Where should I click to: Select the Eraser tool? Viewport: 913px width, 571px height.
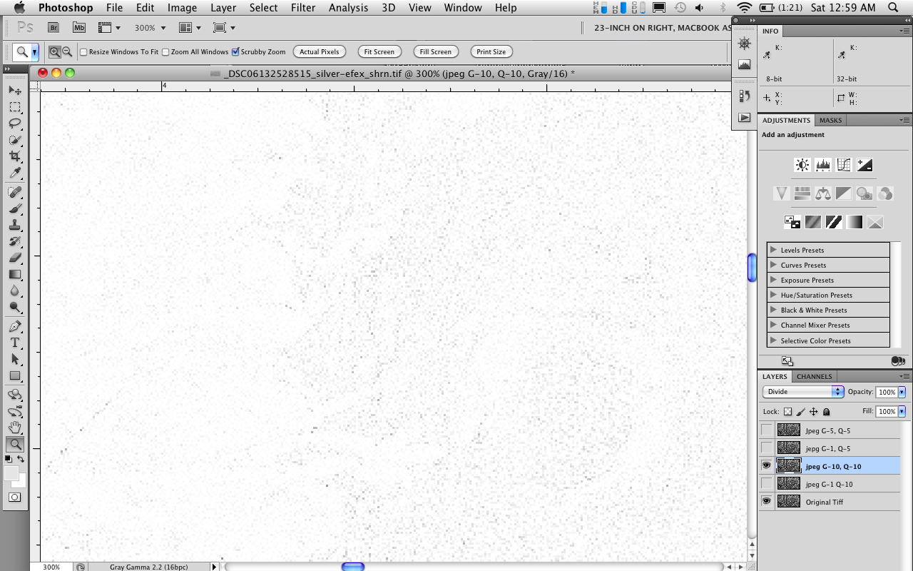pyautogui.click(x=15, y=258)
